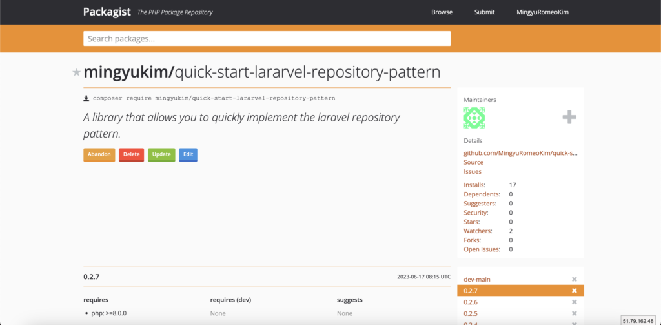The image size is (661, 325).
Task: Open the Issues link
Action: click(473, 172)
